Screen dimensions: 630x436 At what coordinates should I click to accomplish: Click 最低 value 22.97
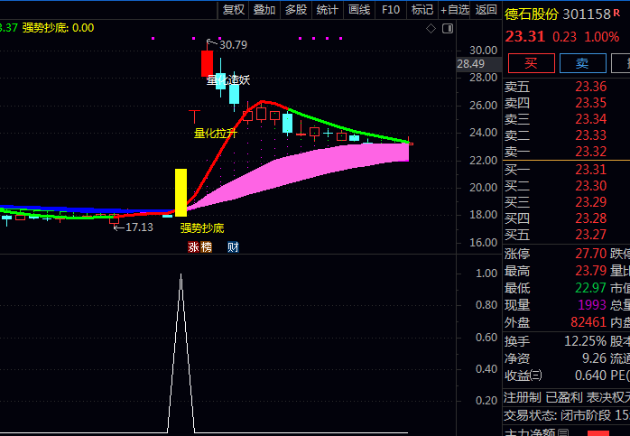[x=590, y=288]
